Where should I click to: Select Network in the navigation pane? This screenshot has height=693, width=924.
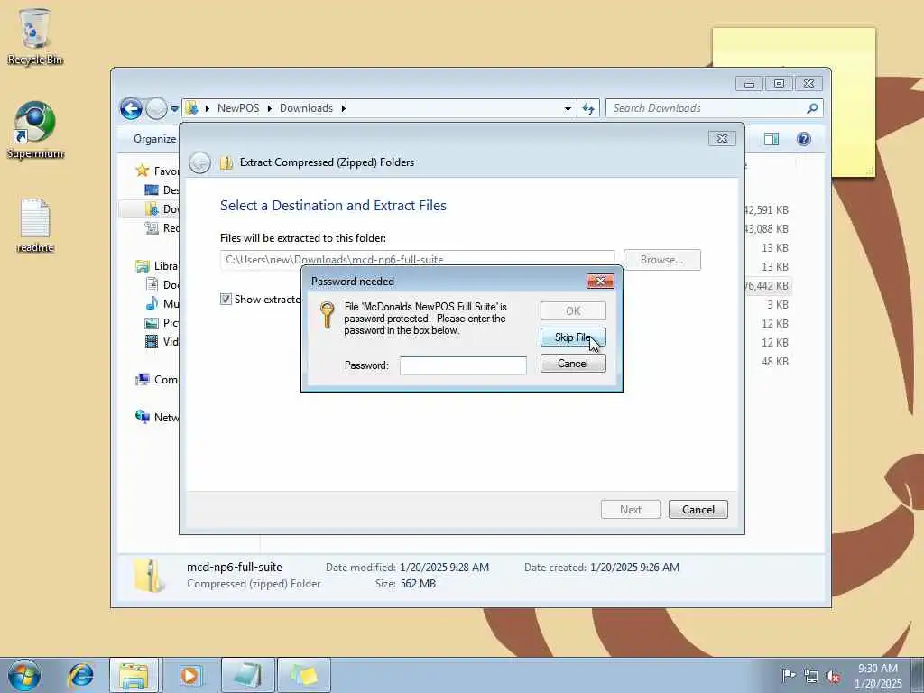(157, 417)
